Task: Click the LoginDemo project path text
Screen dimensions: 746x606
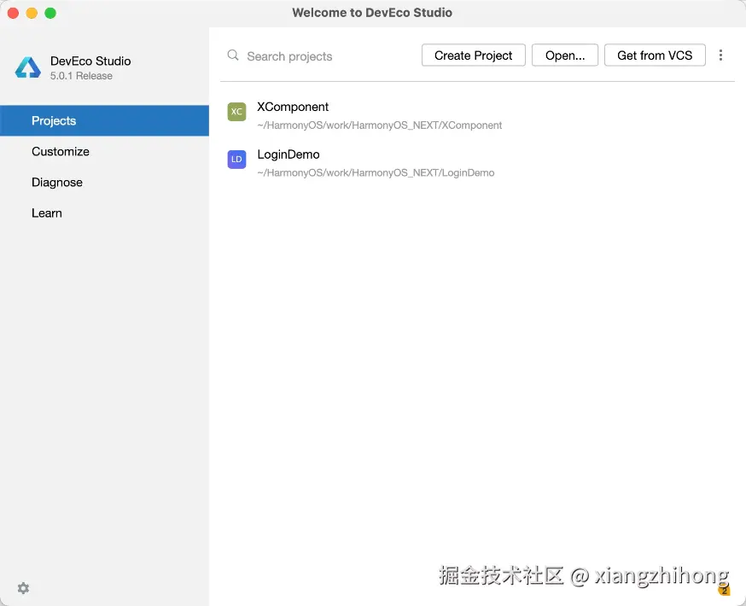Action: [x=376, y=172]
